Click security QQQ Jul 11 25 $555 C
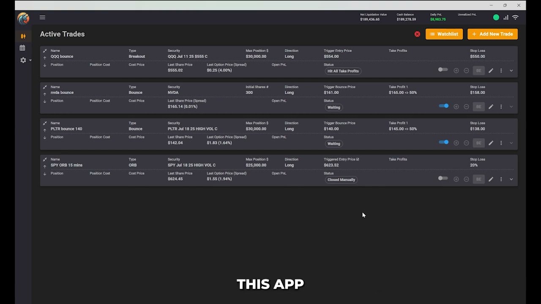541x304 pixels. (x=187, y=57)
